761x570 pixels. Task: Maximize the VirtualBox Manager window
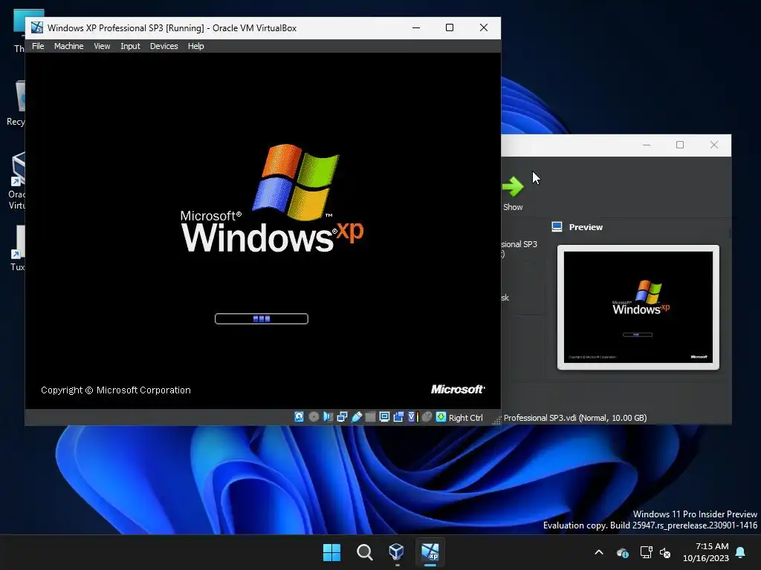coord(680,145)
